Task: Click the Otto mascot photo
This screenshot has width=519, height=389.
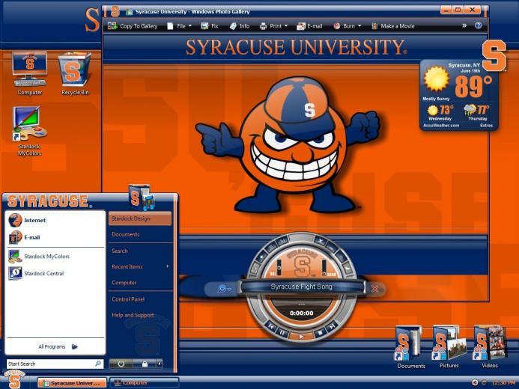Action: point(288,145)
